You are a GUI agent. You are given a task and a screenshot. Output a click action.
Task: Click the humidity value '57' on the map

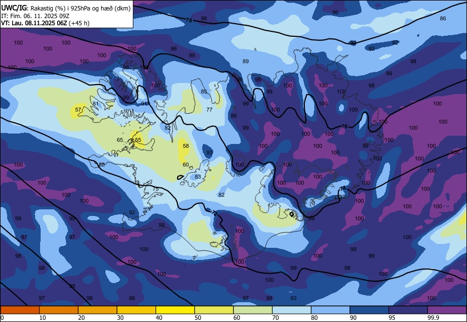78,109
